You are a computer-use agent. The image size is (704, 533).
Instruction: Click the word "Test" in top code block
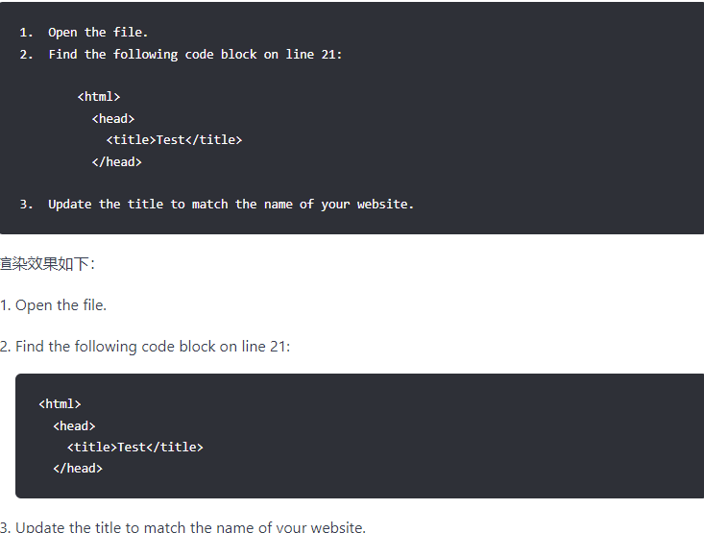(170, 140)
